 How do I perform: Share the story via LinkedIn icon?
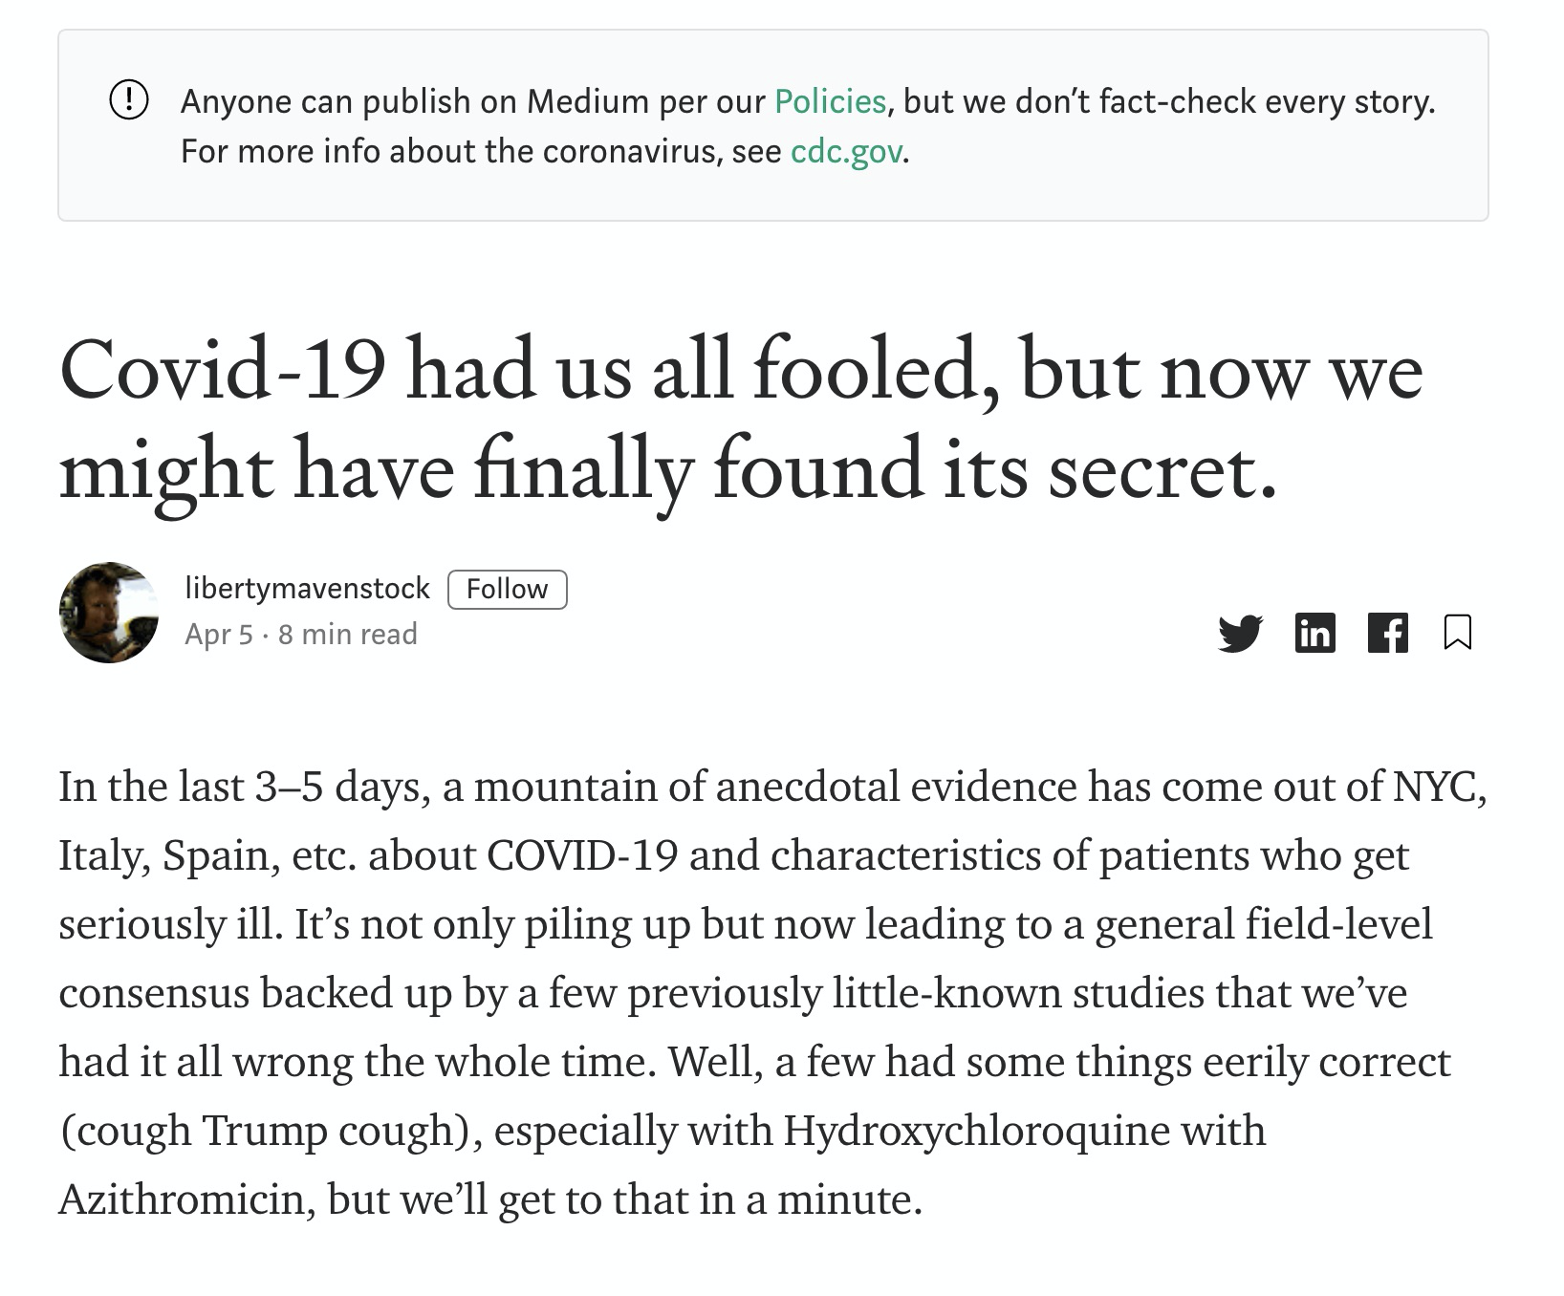point(1314,634)
